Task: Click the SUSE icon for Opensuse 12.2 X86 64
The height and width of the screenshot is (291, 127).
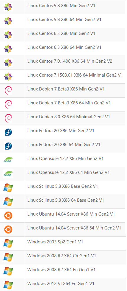Action: (x=8, y=174)
